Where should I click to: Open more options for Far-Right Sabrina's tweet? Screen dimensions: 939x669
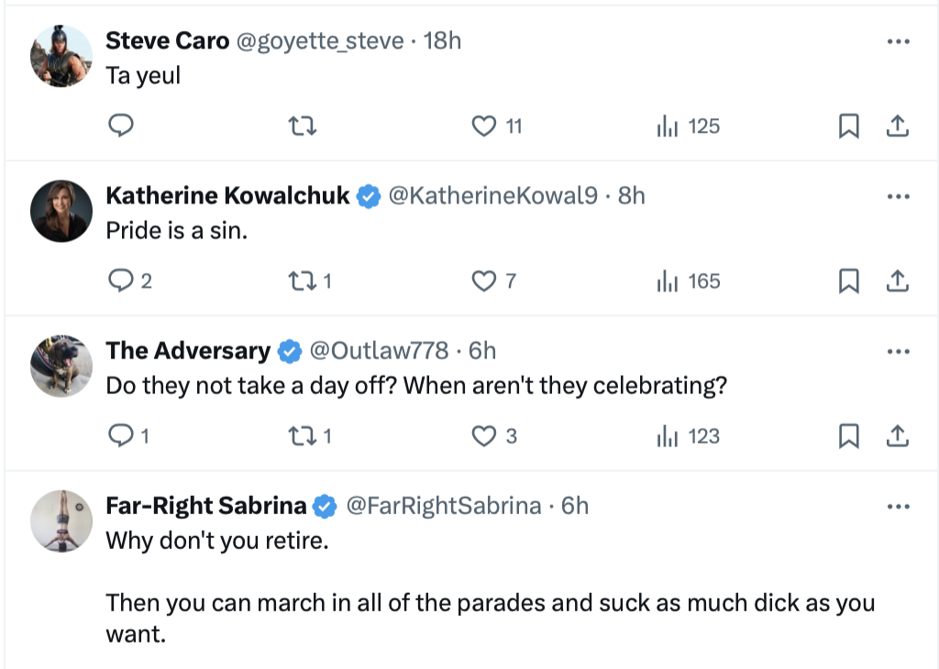click(x=899, y=506)
